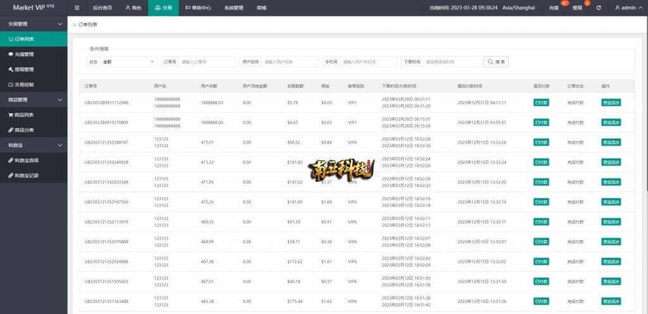Viewport: 648px width, 314px height.
Task: Switch to the 后台首页 top tab
Action: [102, 8]
